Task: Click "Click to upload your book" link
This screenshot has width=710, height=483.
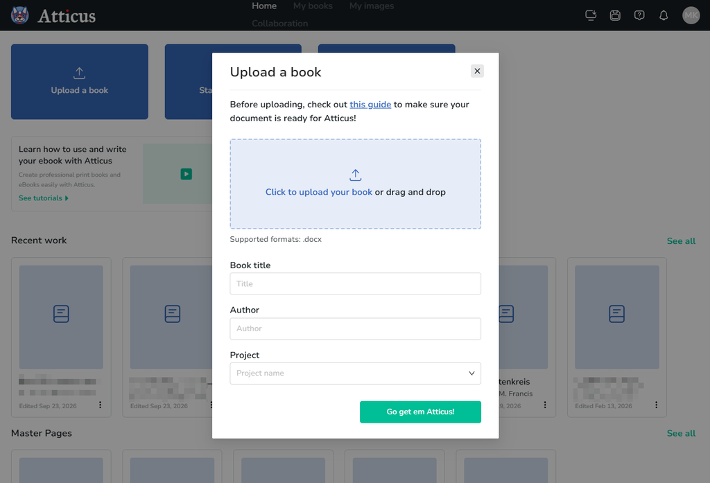Action: pos(319,192)
